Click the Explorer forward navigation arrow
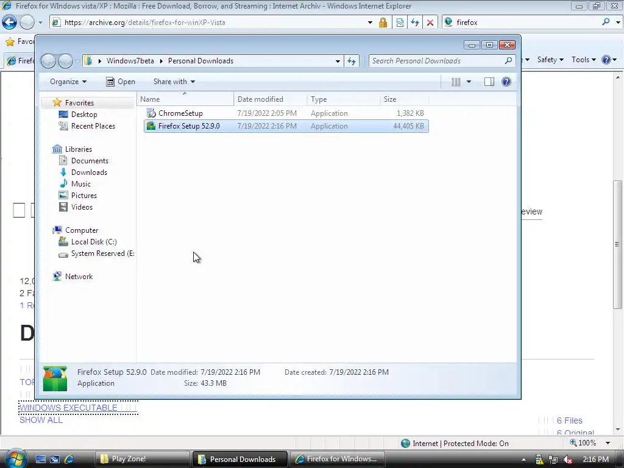Image resolution: width=624 pixels, height=468 pixels. point(66,61)
